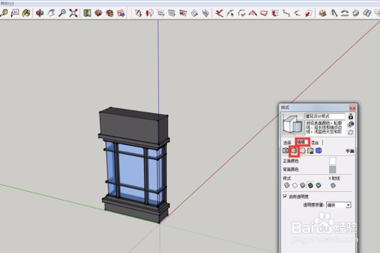Click the gray arch shape toolbar icon
The image size is (380, 253).
[x=345, y=13]
